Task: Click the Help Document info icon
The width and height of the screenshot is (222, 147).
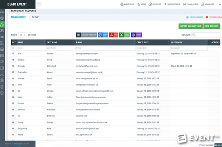Action: pyautogui.click(x=187, y=17)
